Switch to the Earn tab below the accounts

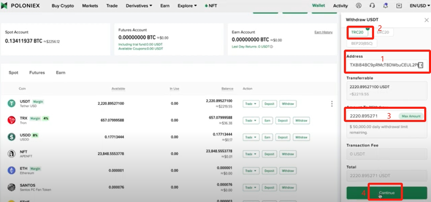(61, 73)
